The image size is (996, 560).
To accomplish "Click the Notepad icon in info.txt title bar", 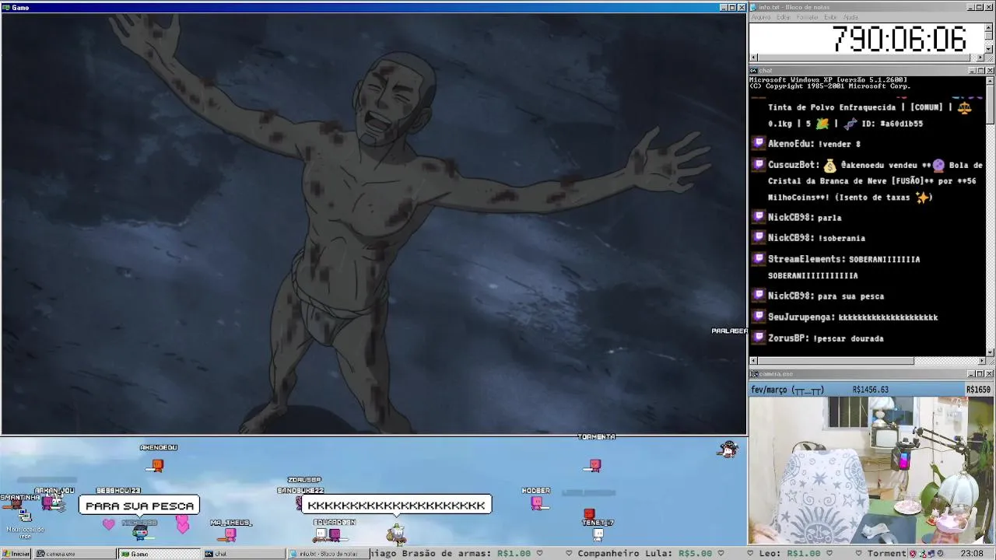I will coord(754,7).
